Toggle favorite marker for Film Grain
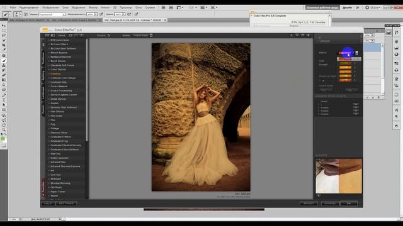 click(48, 116)
